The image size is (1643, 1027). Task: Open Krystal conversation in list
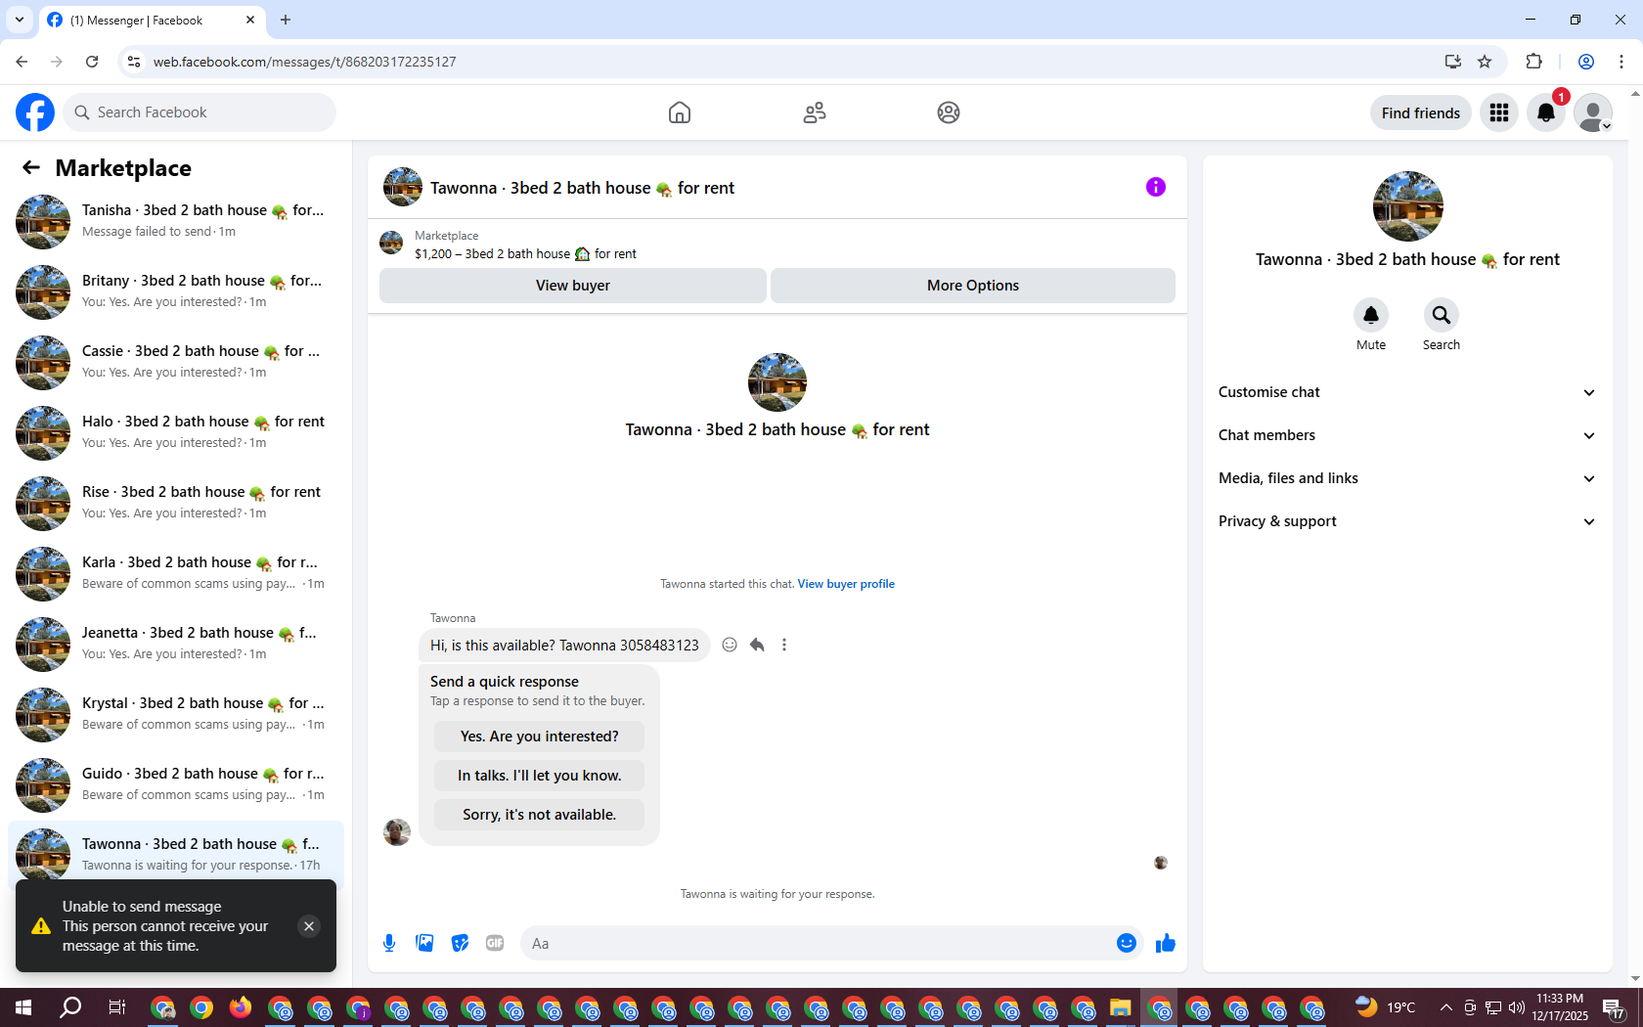176,715
